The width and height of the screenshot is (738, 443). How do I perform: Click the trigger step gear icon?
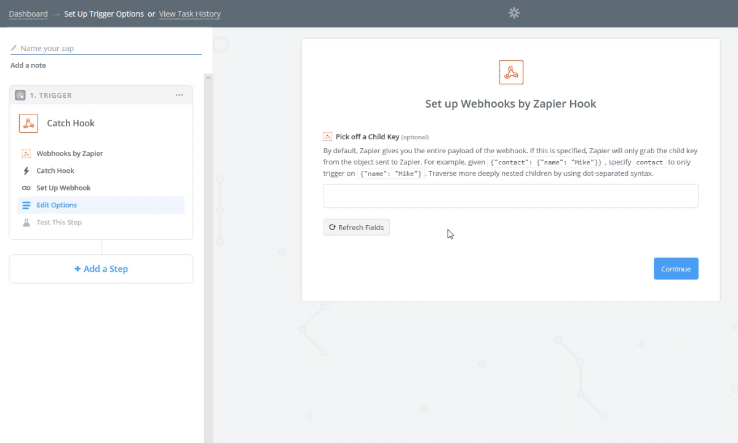coord(20,95)
